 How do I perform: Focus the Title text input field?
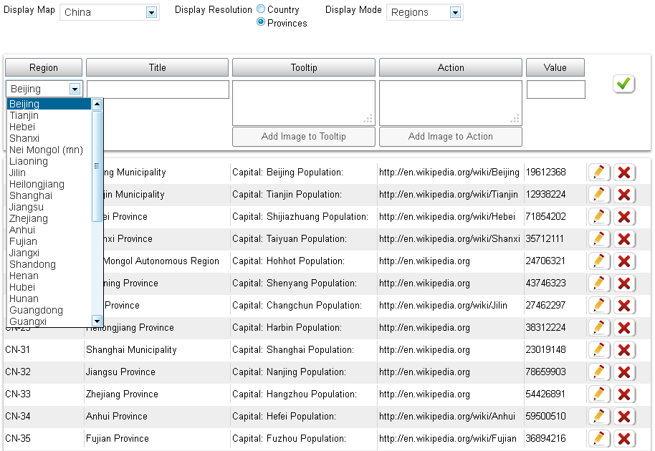tap(158, 89)
